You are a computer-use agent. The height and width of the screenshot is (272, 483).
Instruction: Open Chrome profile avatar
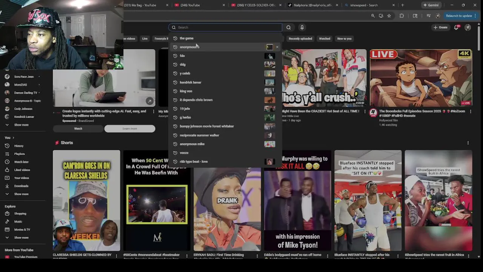[x=438, y=16]
